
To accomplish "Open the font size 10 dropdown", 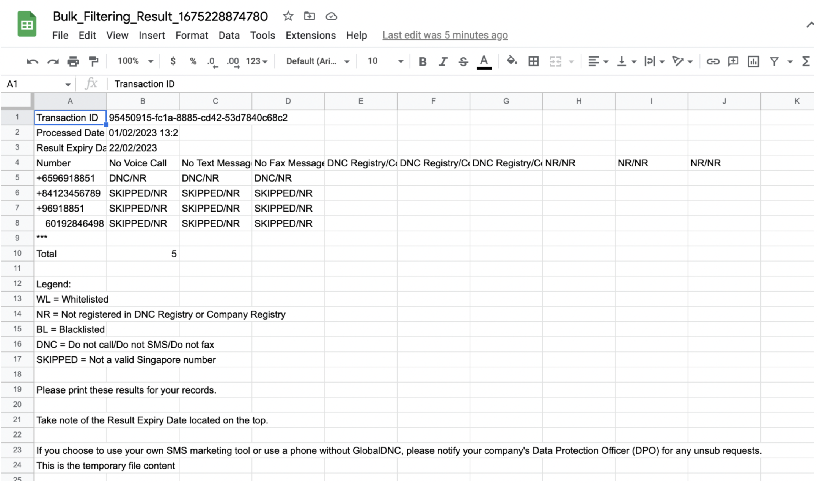I will [385, 61].
